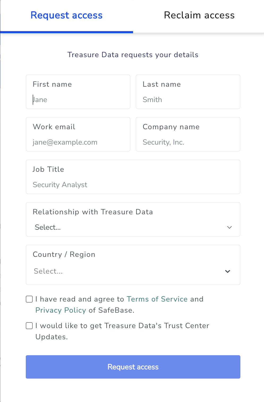Click the 'Country / Region' label text
This screenshot has width=264, height=402.
coord(64,254)
